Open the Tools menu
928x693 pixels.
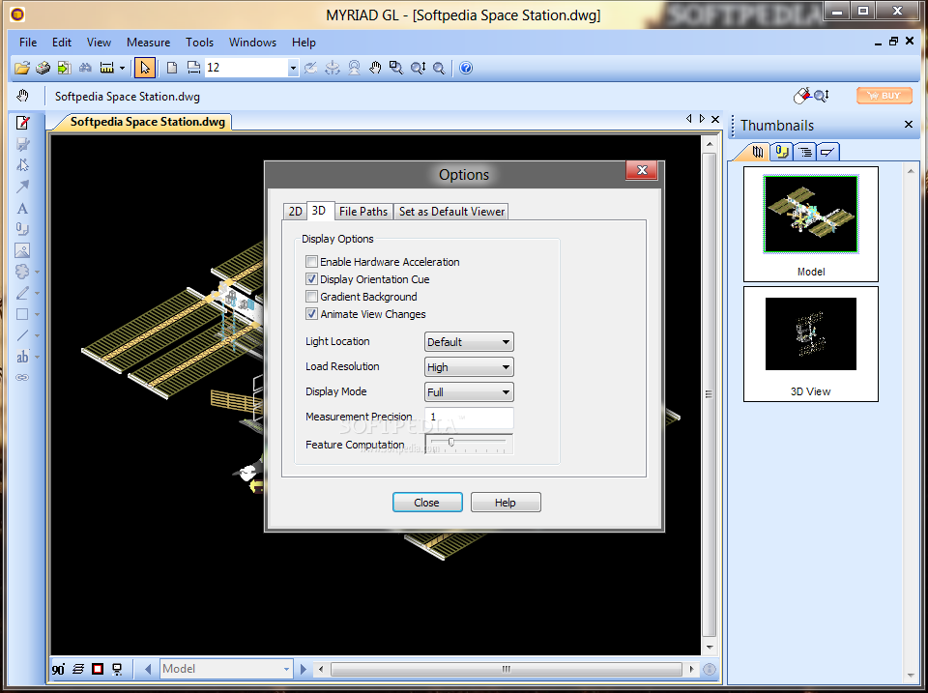click(x=199, y=43)
